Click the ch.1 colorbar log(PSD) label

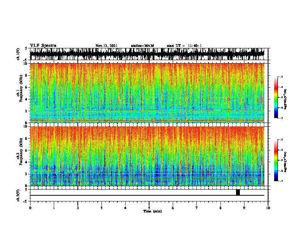(x=285, y=99)
